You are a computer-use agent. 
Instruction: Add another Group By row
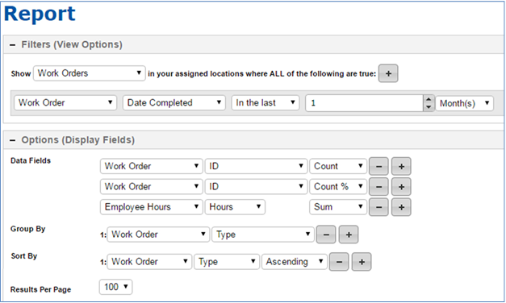(x=349, y=235)
